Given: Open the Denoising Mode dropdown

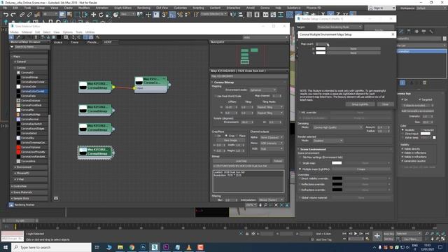Looking at the screenshot, I should 337,127.
